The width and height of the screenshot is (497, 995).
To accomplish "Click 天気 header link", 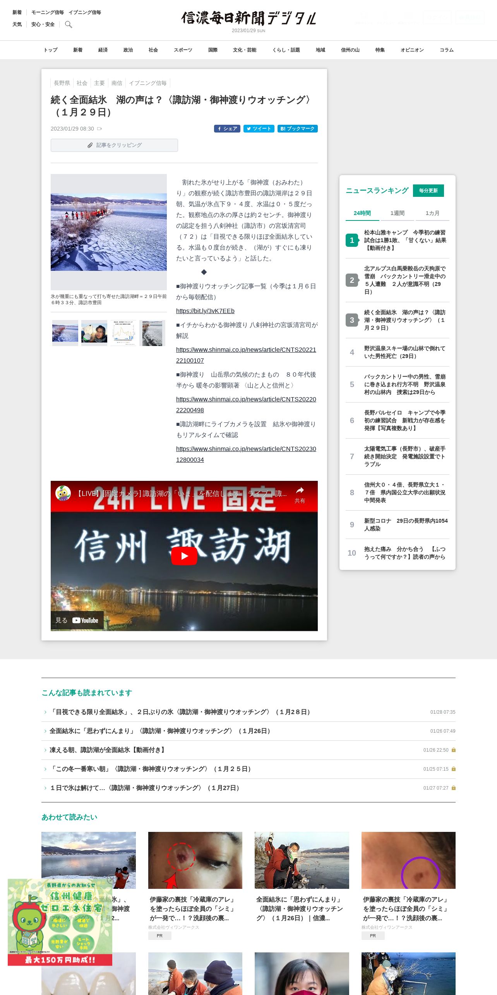I will (17, 24).
